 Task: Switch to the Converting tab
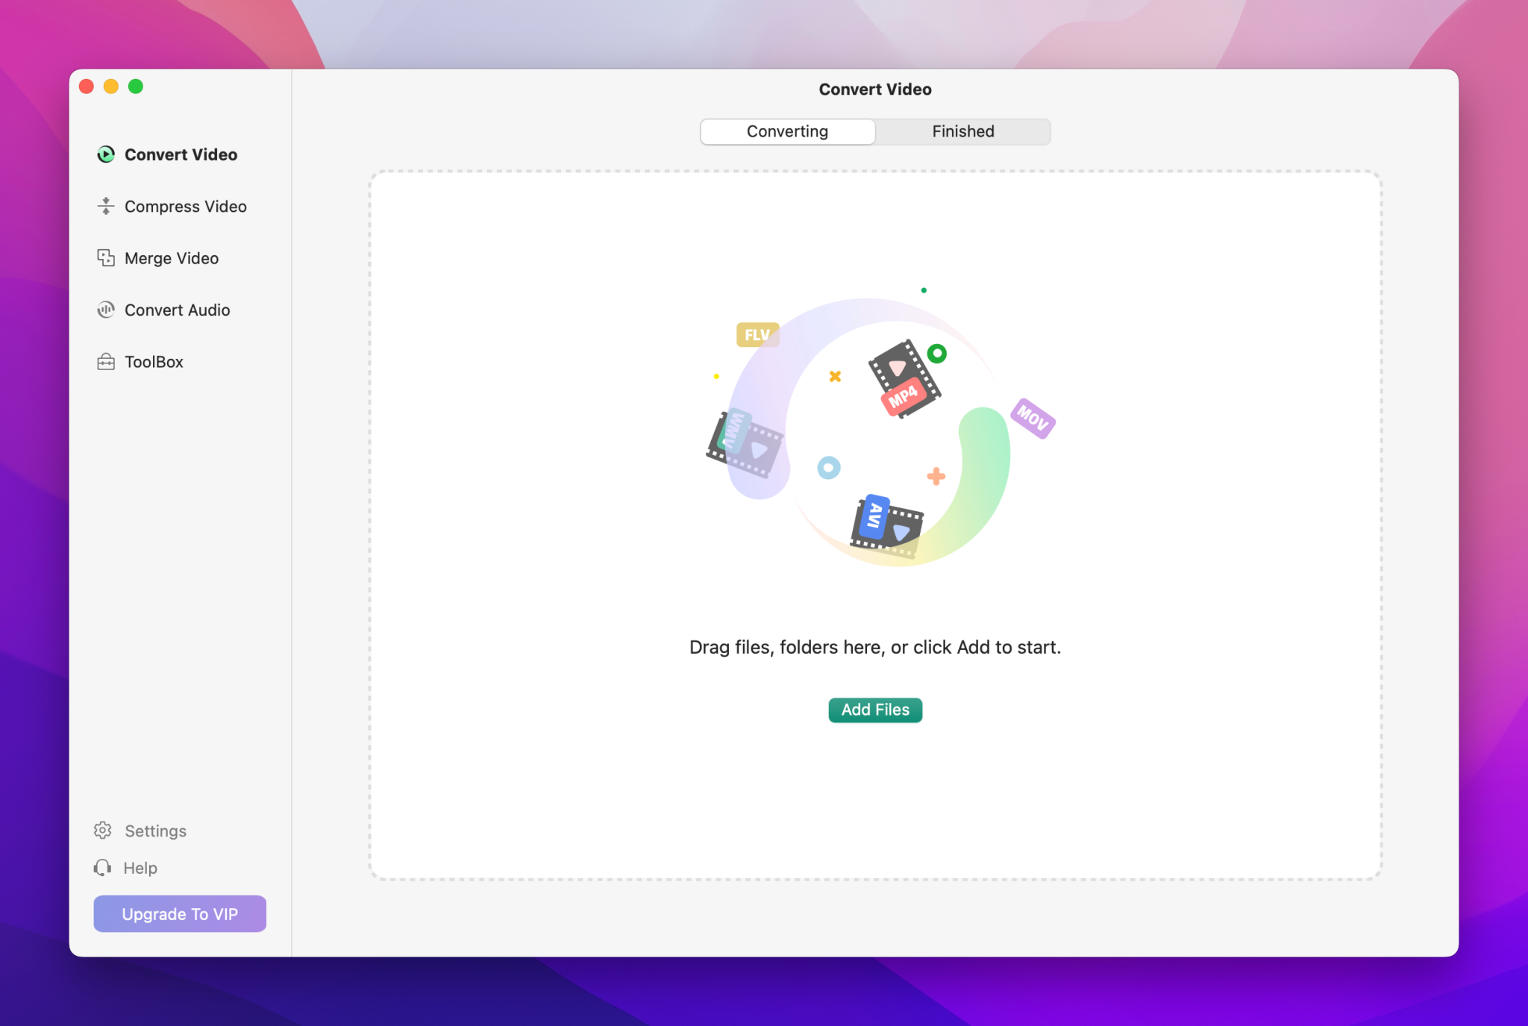click(x=786, y=131)
